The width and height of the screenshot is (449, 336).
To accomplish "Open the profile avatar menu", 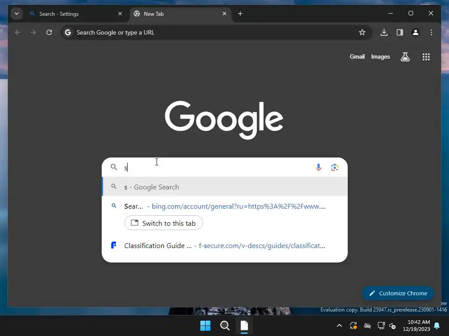I will [x=416, y=32].
